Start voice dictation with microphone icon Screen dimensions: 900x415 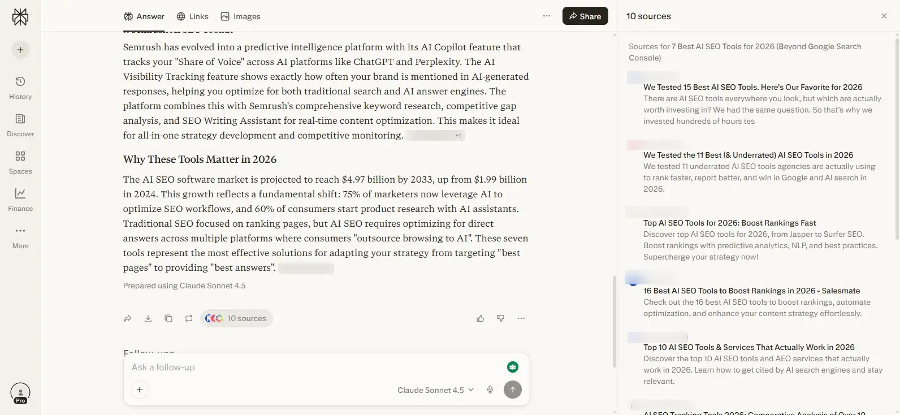click(490, 390)
